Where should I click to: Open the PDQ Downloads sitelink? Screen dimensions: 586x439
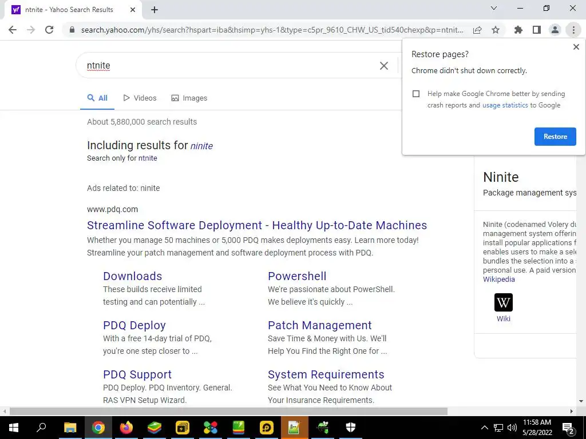pos(132,276)
